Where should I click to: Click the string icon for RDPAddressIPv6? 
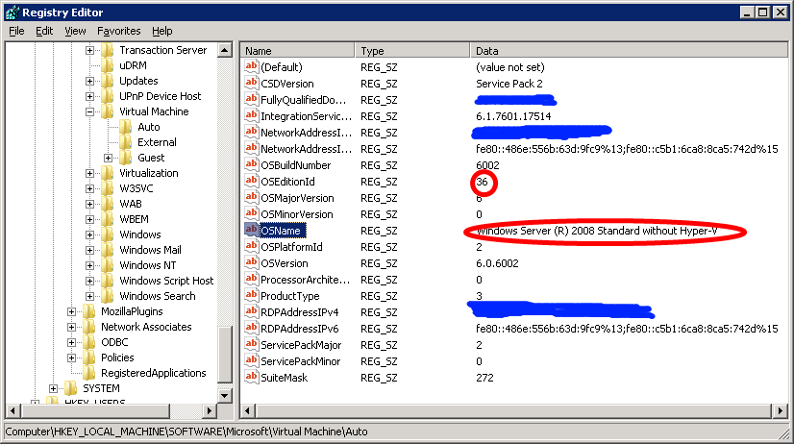(251, 328)
